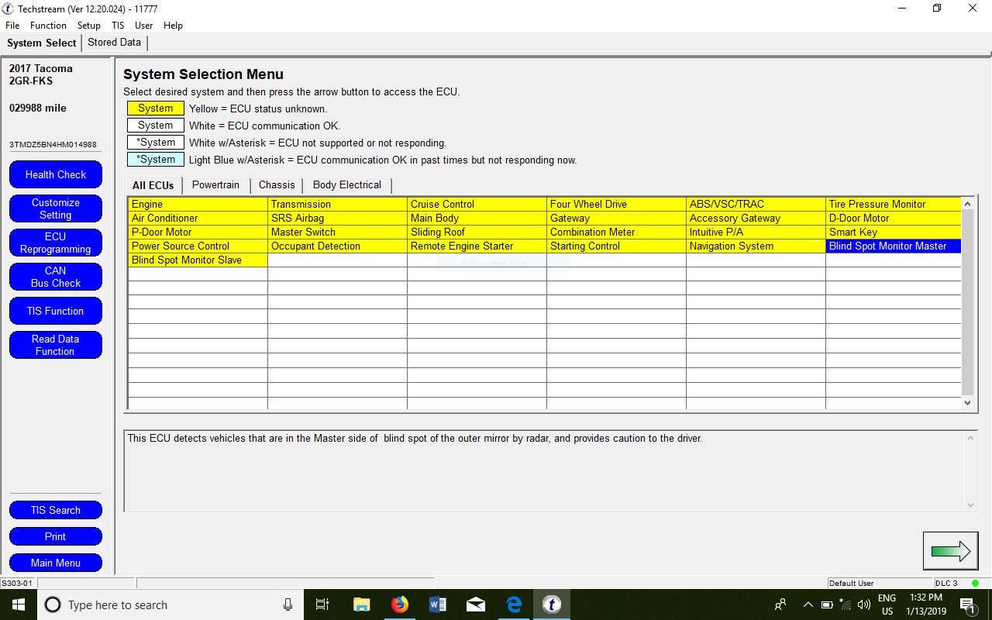Click the Cortana microphone icon

tap(288, 604)
